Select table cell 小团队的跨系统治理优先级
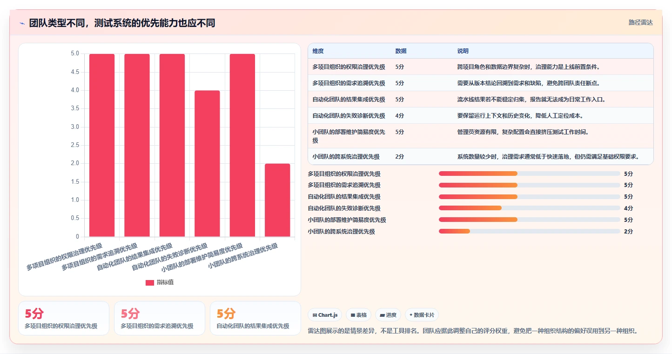The image size is (672, 354). point(346,157)
